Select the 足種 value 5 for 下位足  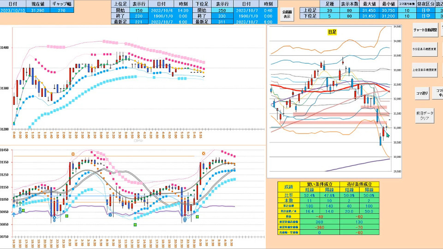(329, 16)
